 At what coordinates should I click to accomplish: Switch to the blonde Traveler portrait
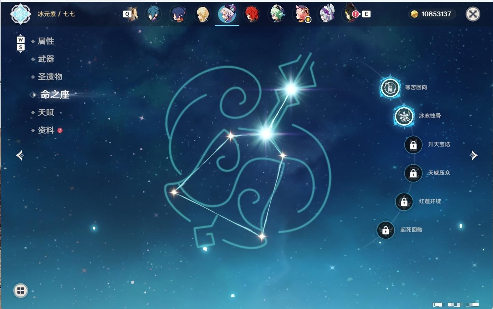click(x=202, y=14)
